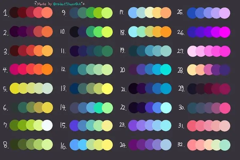
Task: Choose the dark purple swatch in palette 2
Action: [14, 32]
